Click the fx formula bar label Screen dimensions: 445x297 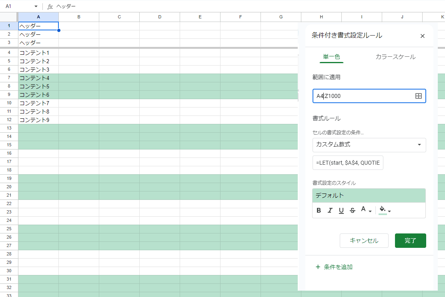[50, 6]
